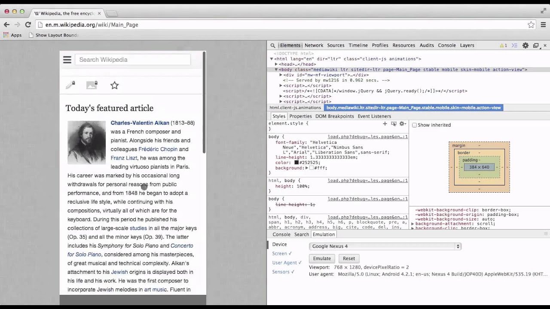Open the art music link
This screenshot has width=550, height=309.
tap(156, 290)
